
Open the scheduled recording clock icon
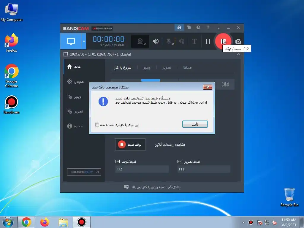(198, 27)
